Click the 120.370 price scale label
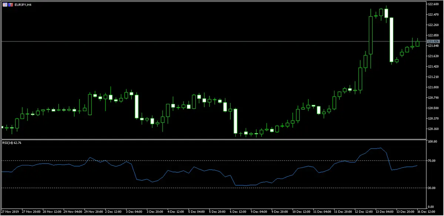This screenshot has width=444, height=216. click(x=433, y=118)
